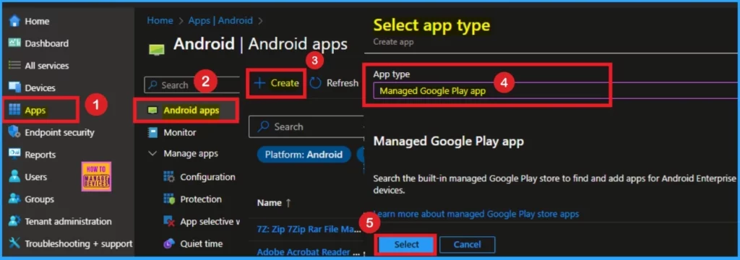Click the app list Search box
Image resolution: width=740 pixels, height=260 pixels.
306,127
